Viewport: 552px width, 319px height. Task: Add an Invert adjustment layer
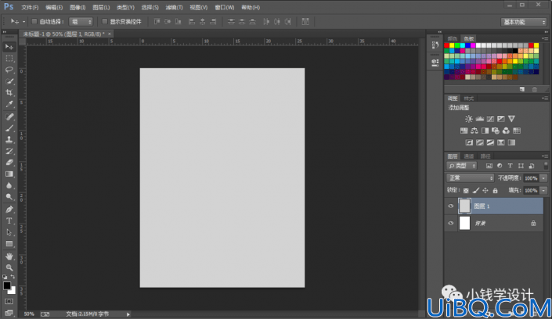[469, 142]
